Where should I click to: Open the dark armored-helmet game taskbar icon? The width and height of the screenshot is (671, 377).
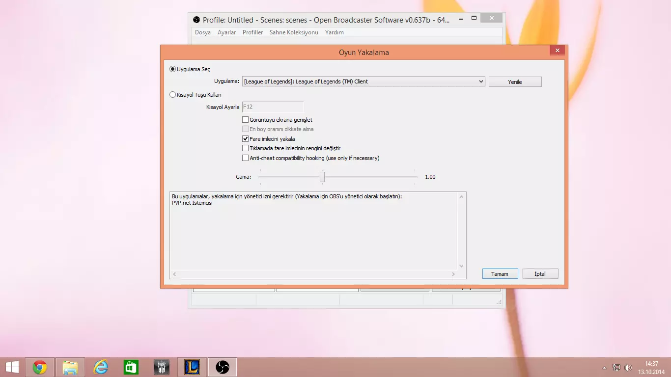pos(162,367)
